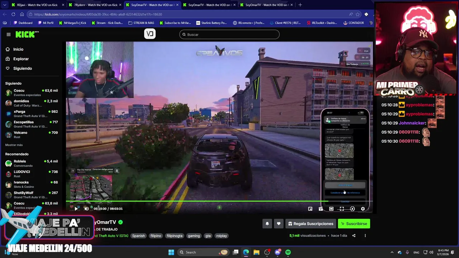
Task: Open the clock showing 8:45 PM
Action: coord(443,252)
